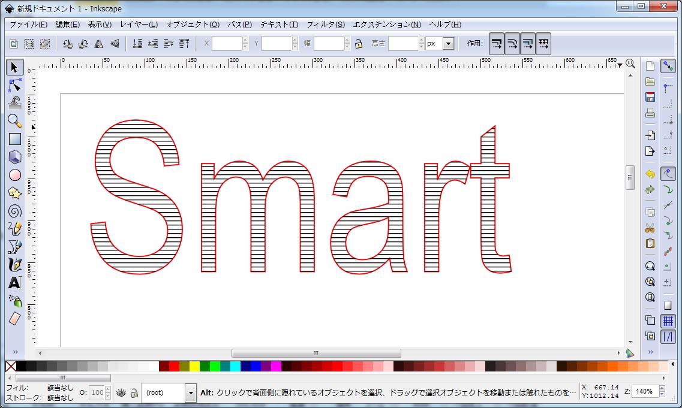
Task: Click Flip horizontal icon
Action: point(99,44)
